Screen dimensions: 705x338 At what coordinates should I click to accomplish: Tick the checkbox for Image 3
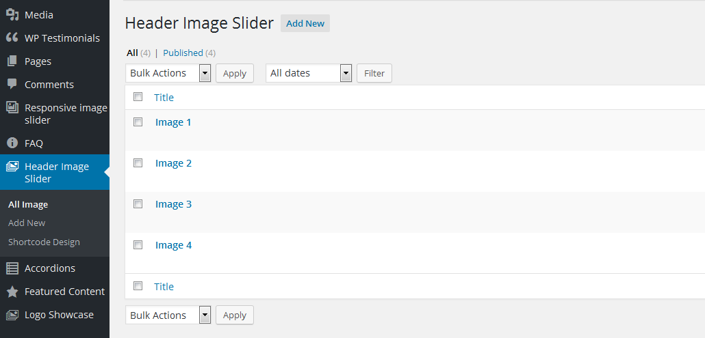click(138, 204)
